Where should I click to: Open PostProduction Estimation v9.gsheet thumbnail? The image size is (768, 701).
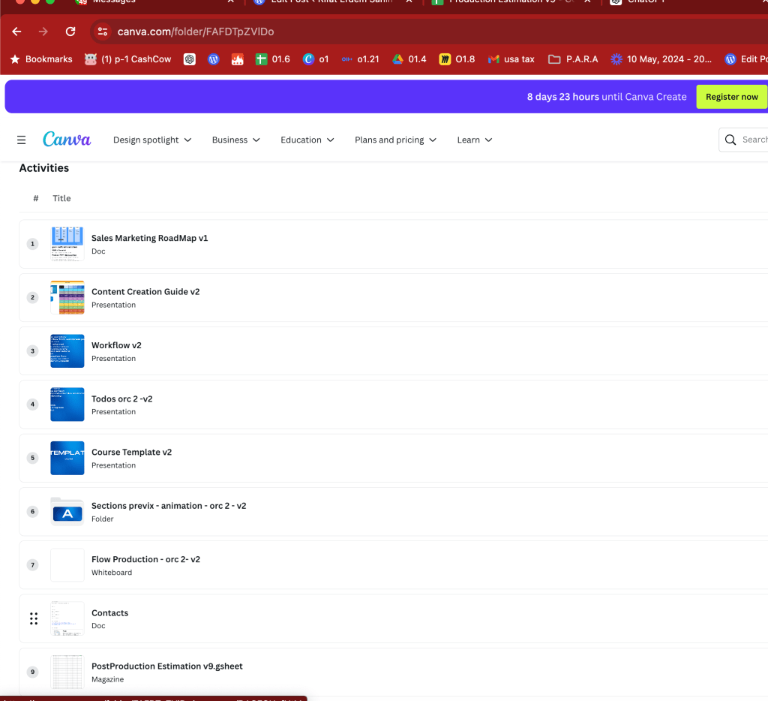(67, 672)
